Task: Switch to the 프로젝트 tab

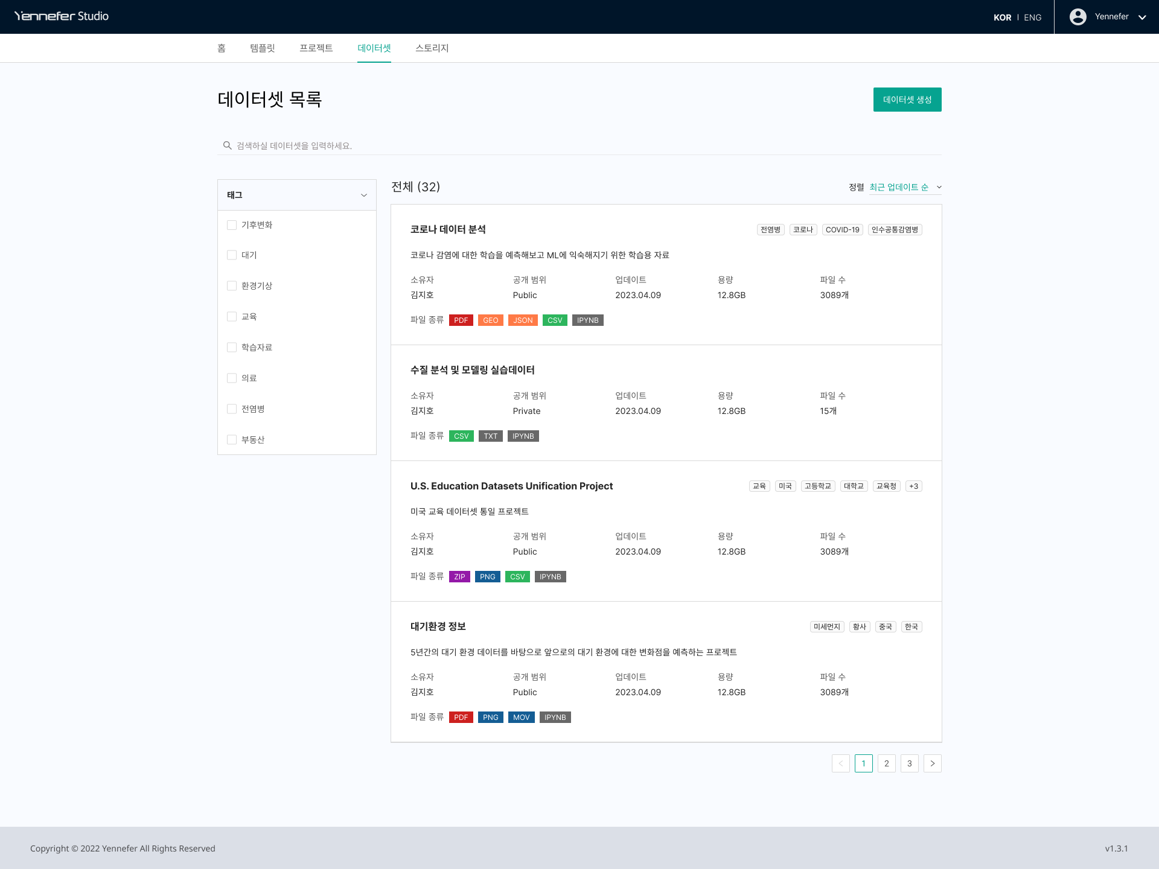Action: click(316, 48)
